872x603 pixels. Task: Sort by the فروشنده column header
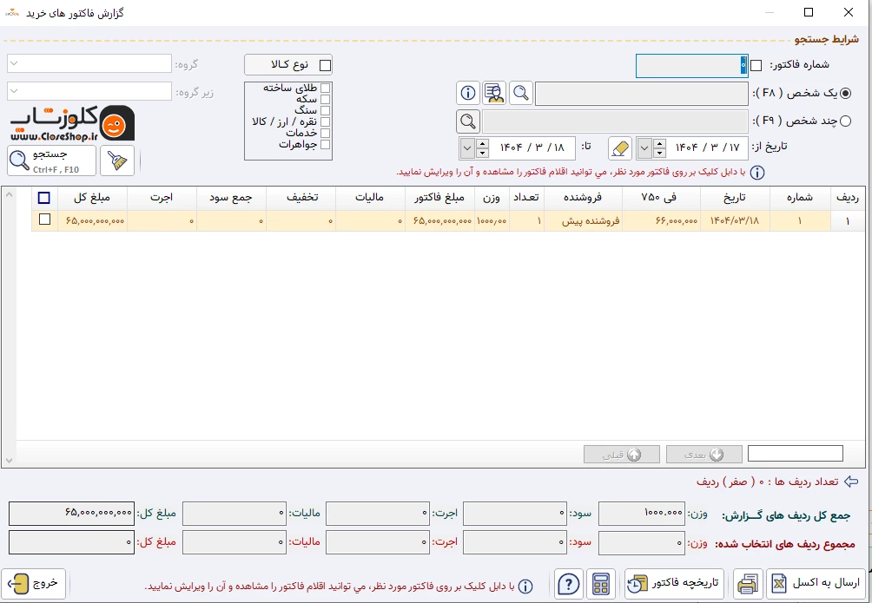click(x=583, y=198)
